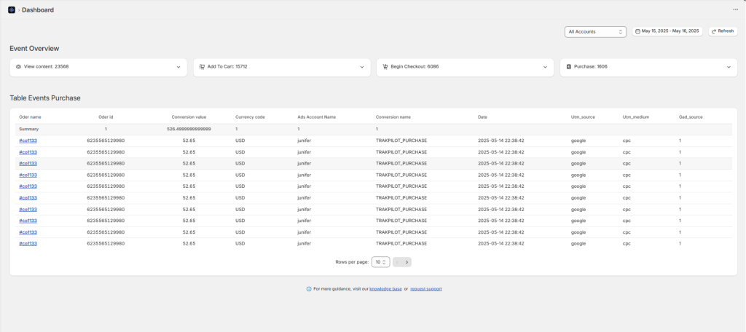746x332 pixels.
Task: Click the Ads Account Name column header
Action: click(x=317, y=117)
